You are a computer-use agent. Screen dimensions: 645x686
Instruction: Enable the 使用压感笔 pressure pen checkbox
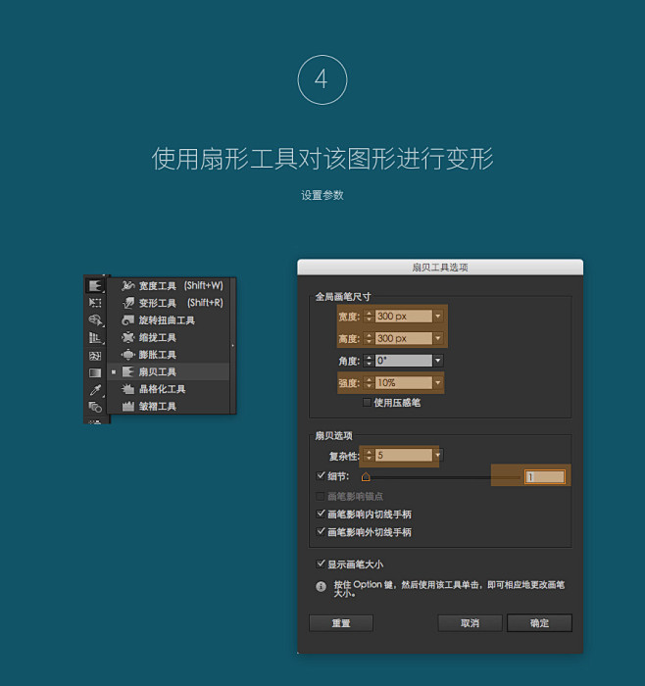[368, 402]
